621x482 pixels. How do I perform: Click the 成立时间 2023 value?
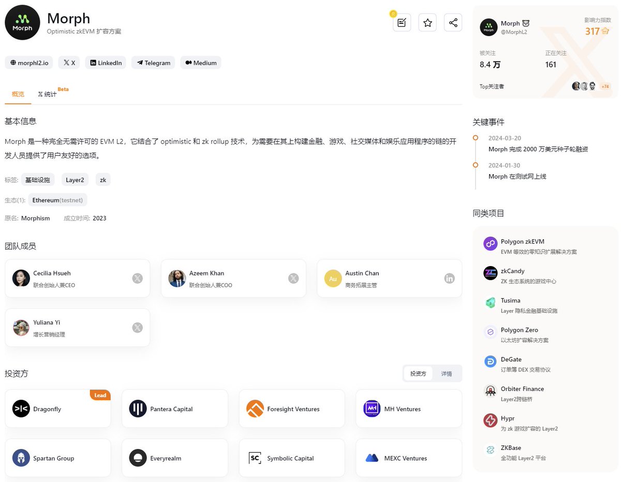[x=99, y=219]
